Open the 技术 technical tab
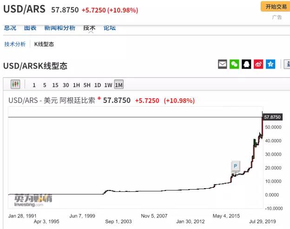290x229 pixels. [x=89, y=28]
